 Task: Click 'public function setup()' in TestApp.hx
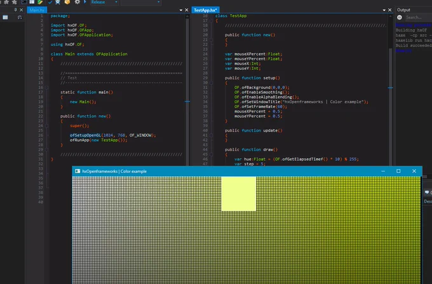pyautogui.click(x=252, y=78)
